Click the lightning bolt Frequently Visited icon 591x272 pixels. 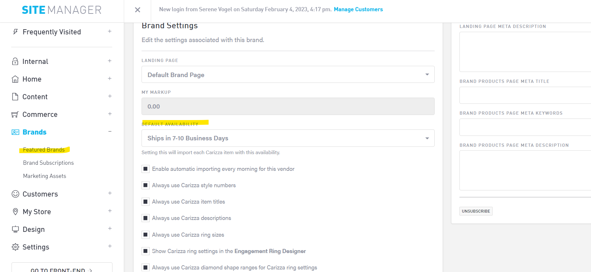coord(15,32)
